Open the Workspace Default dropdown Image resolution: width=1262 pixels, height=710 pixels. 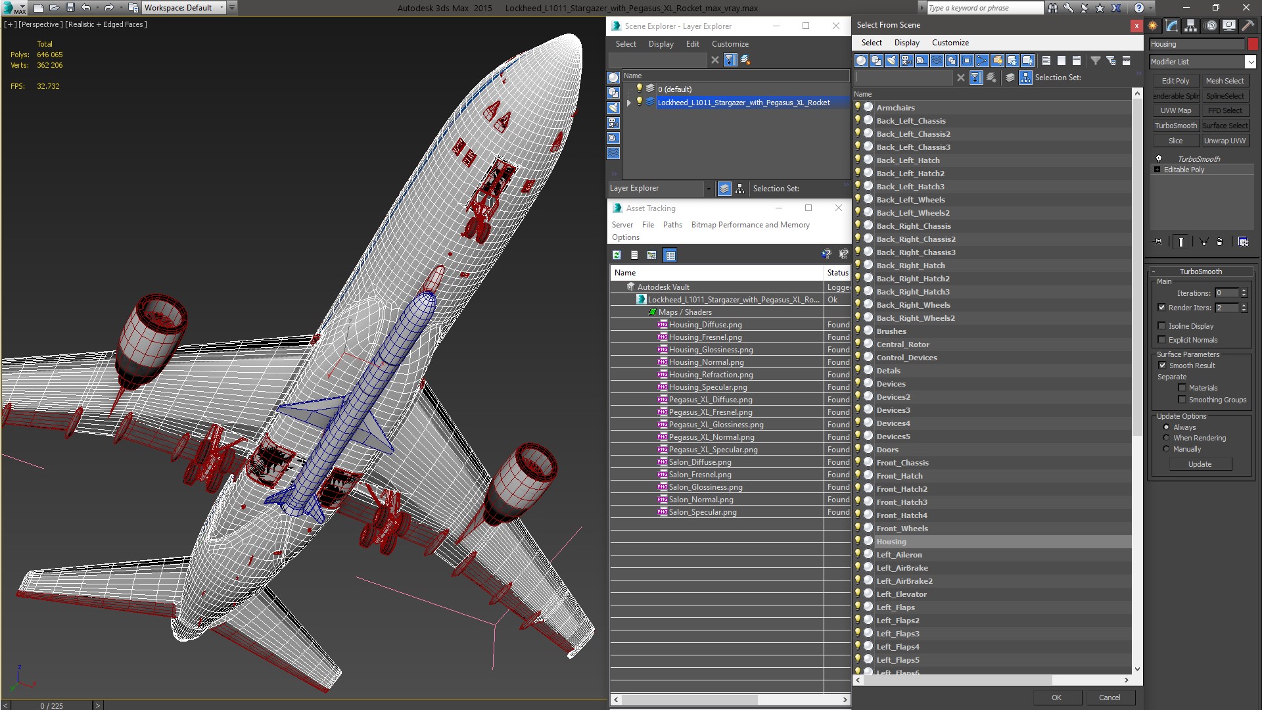coord(222,8)
